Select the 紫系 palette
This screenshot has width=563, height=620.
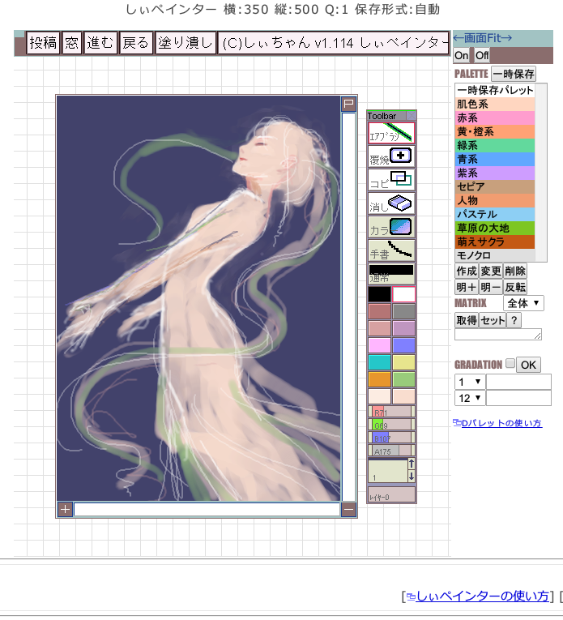pos(495,173)
